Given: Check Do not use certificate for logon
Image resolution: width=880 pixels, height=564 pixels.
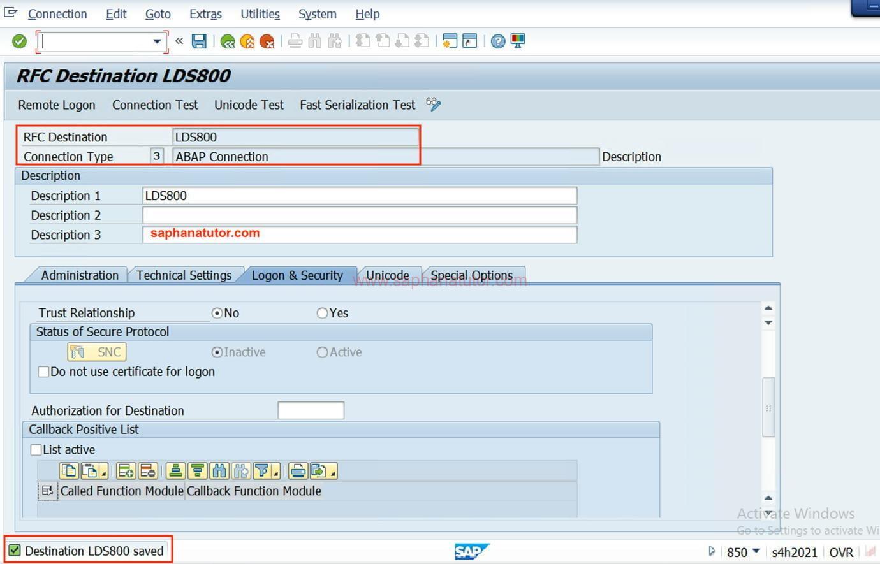Looking at the screenshot, I should pos(43,372).
